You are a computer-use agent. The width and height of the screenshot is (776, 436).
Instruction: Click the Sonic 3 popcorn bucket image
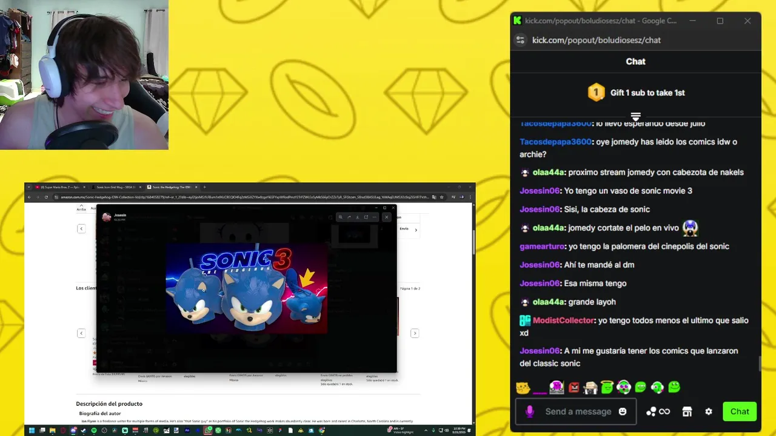[x=247, y=288]
